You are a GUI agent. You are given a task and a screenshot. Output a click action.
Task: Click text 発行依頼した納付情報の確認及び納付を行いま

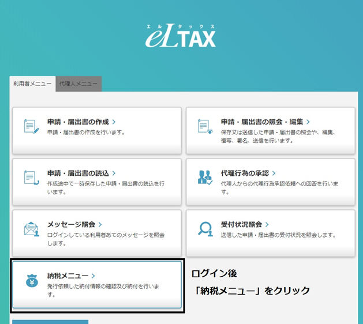pyautogui.click(x=103, y=287)
